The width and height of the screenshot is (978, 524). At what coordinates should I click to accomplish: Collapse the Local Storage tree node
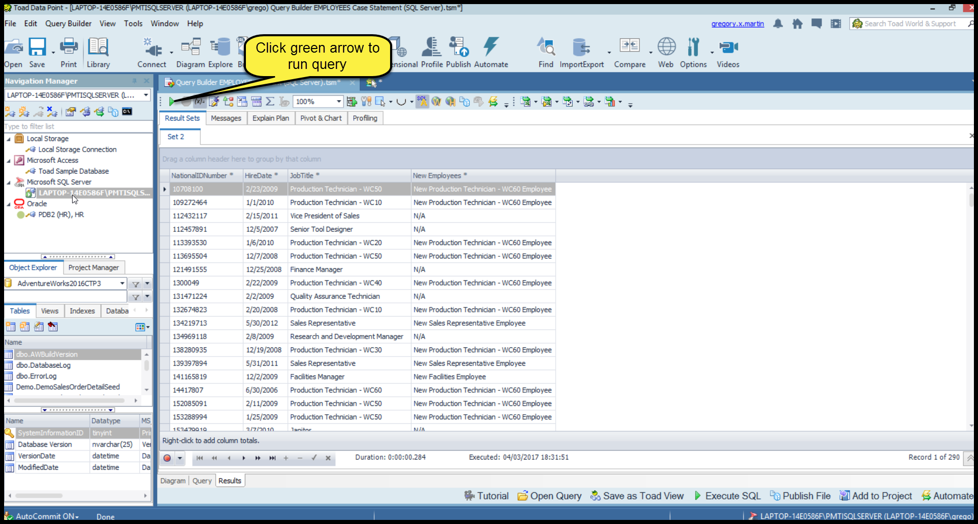click(8, 139)
